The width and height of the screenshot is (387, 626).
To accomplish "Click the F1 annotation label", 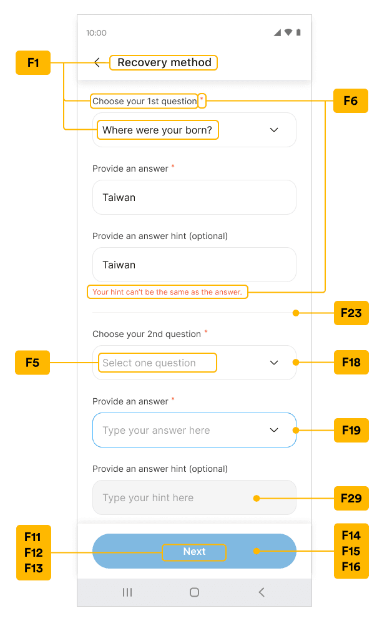I will point(33,62).
